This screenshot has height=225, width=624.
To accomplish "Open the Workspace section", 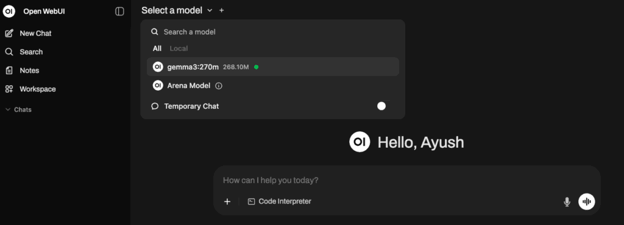I will pos(37,89).
